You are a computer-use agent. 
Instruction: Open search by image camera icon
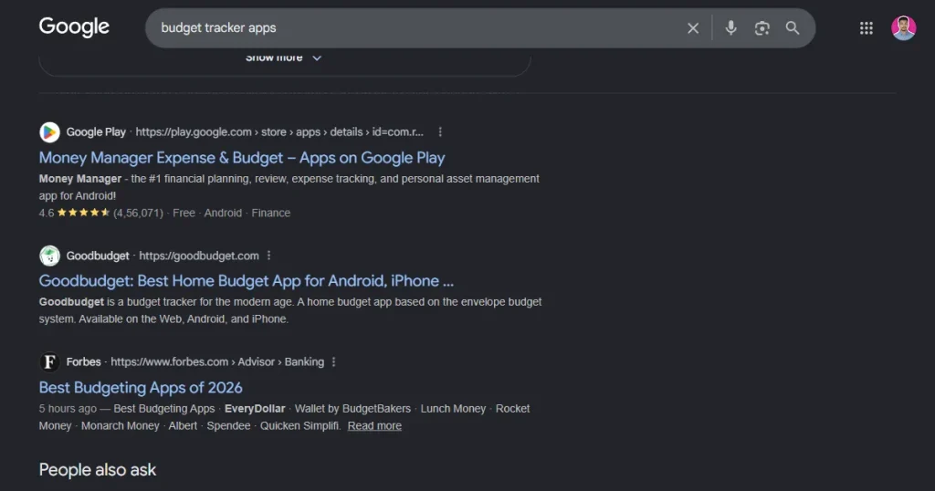click(762, 28)
